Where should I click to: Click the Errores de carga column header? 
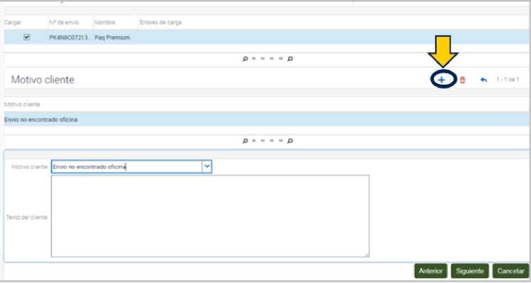coord(161,22)
